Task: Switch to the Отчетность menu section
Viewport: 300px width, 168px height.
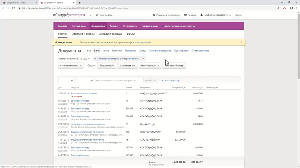Action: pos(130,26)
